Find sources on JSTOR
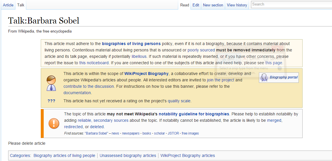The image size is (332, 161). point(173,133)
